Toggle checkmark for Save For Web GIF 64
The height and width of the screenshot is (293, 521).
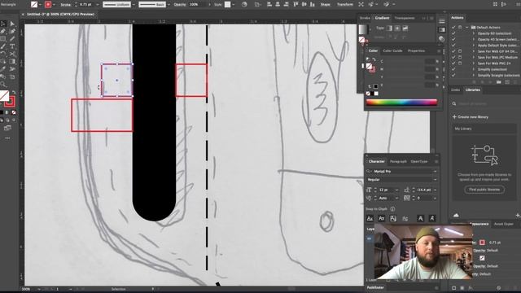click(x=453, y=51)
